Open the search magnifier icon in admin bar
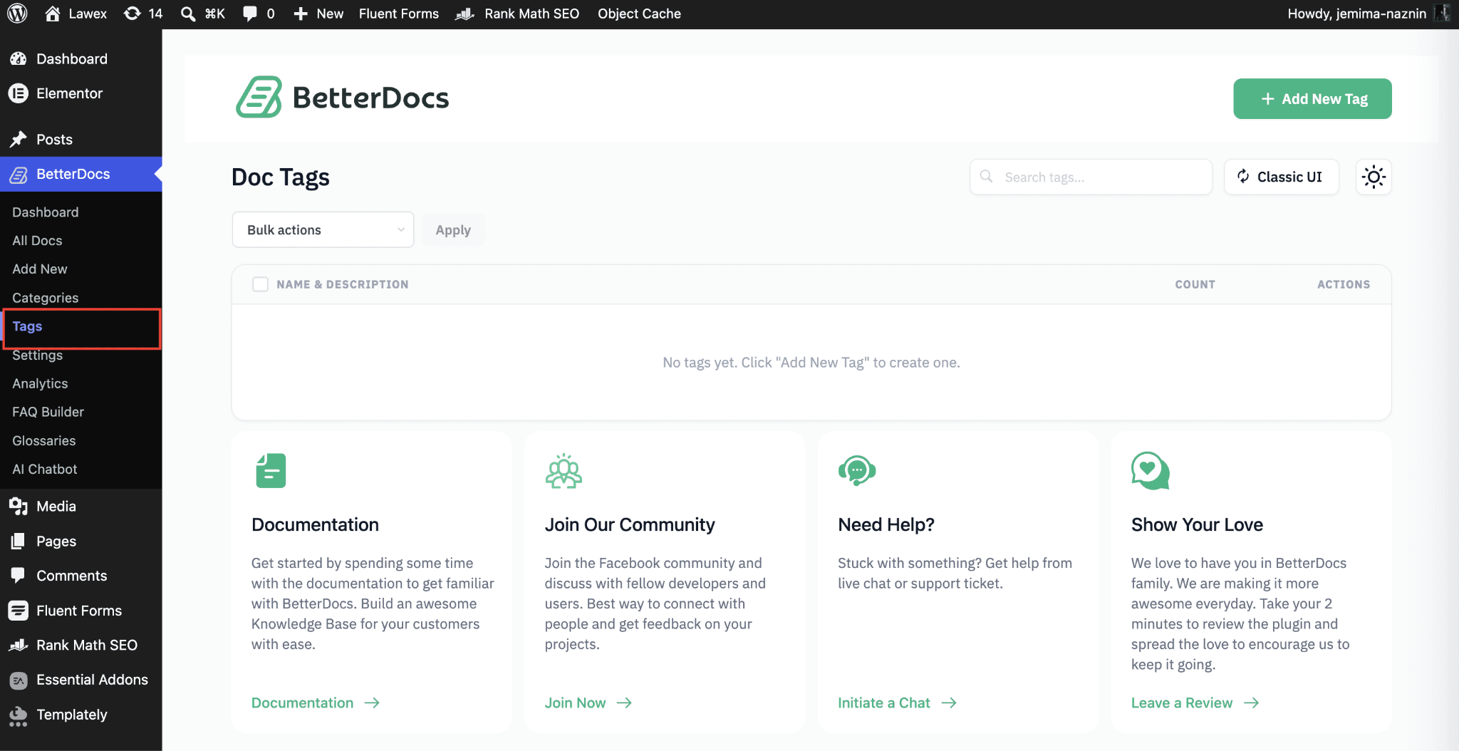The image size is (1459, 751). click(x=188, y=14)
